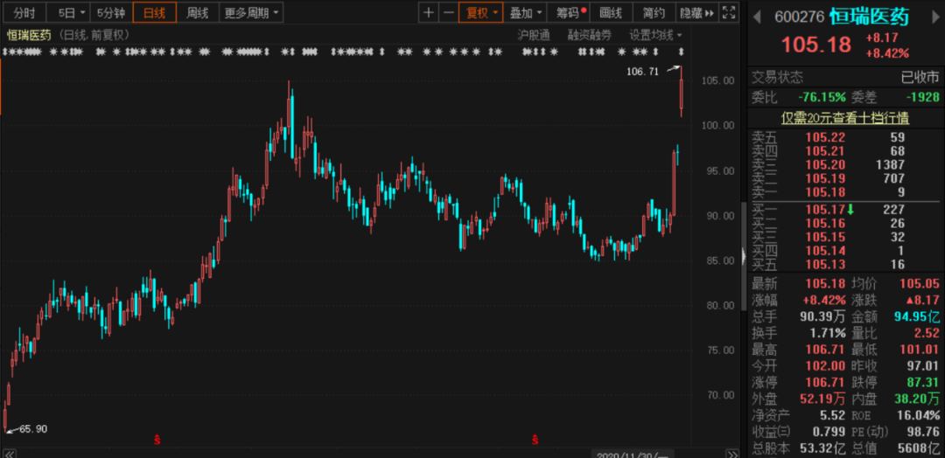
Task: Click the PE(动) 98.76 value
Action: coord(925,432)
